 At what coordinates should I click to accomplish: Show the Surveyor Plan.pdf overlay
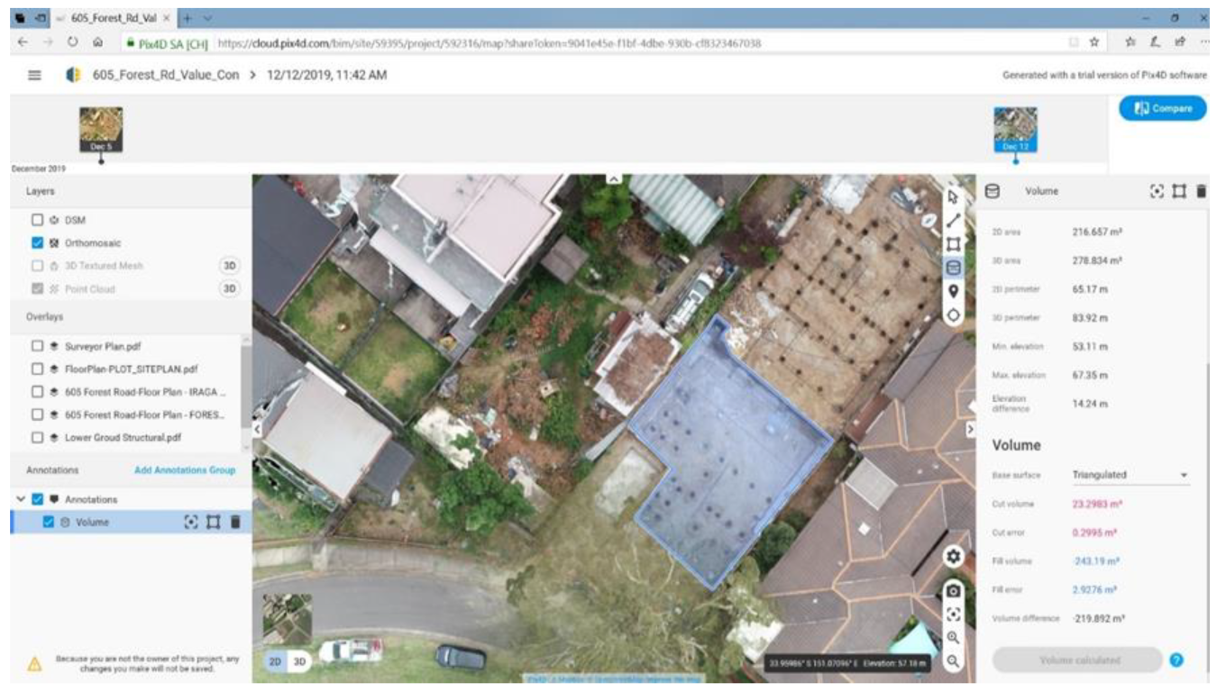[x=37, y=346]
